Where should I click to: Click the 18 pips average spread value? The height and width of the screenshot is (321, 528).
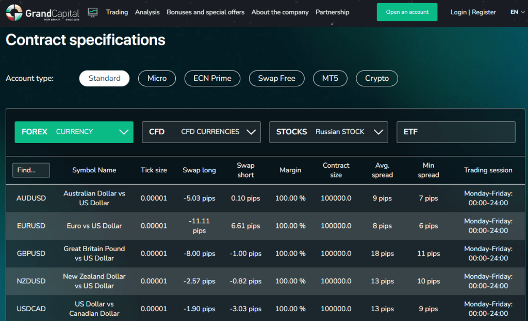coord(382,254)
